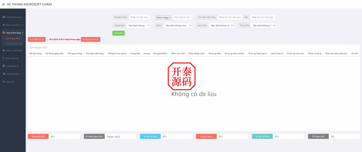Click the Thông tin sản phẩm column header
Screen dimensions: 362x152
[117, 54]
